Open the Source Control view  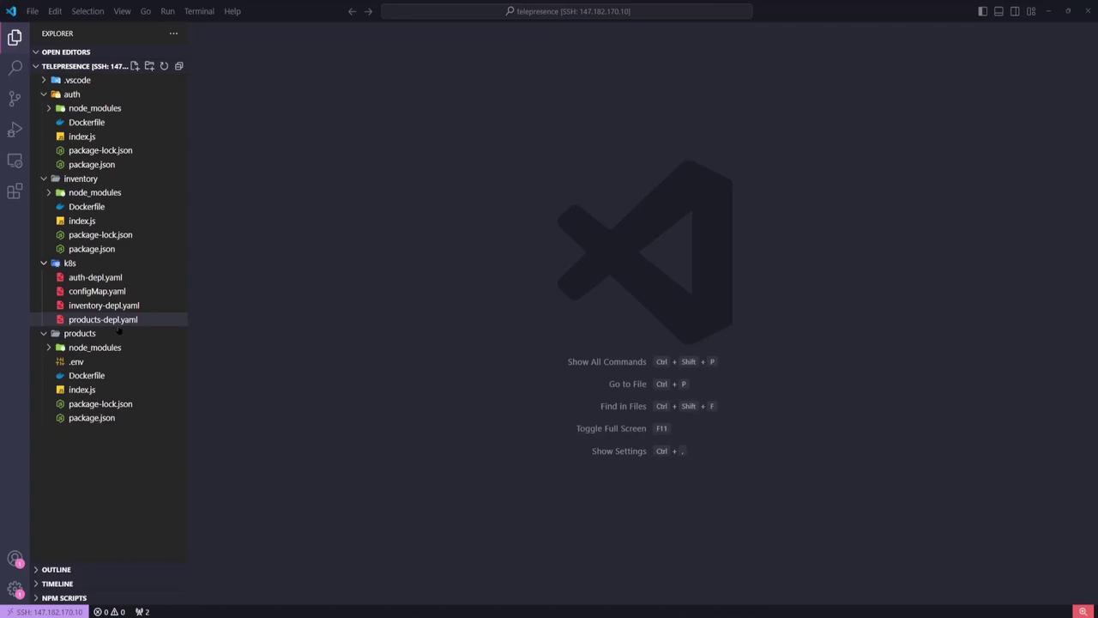tap(15, 99)
